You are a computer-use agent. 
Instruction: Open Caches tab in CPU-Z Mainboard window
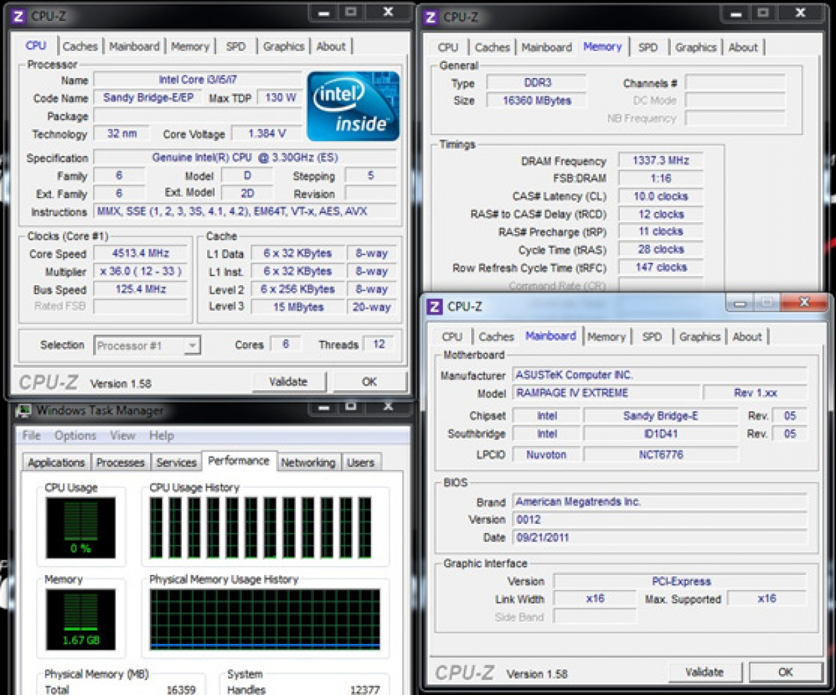coord(496,337)
